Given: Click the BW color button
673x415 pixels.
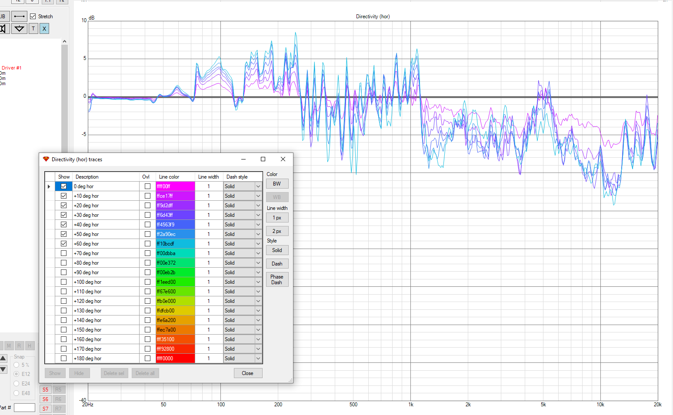Looking at the screenshot, I should 277,184.
